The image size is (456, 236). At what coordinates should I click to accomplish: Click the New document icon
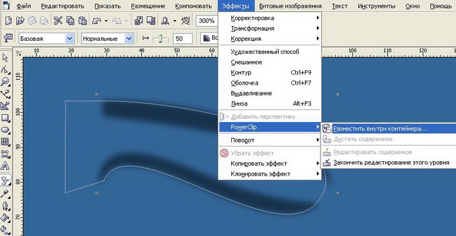point(8,21)
